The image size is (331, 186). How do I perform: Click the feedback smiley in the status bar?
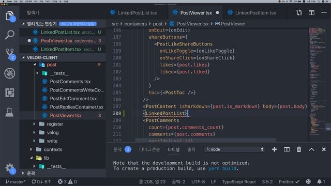tap(308, 181)
